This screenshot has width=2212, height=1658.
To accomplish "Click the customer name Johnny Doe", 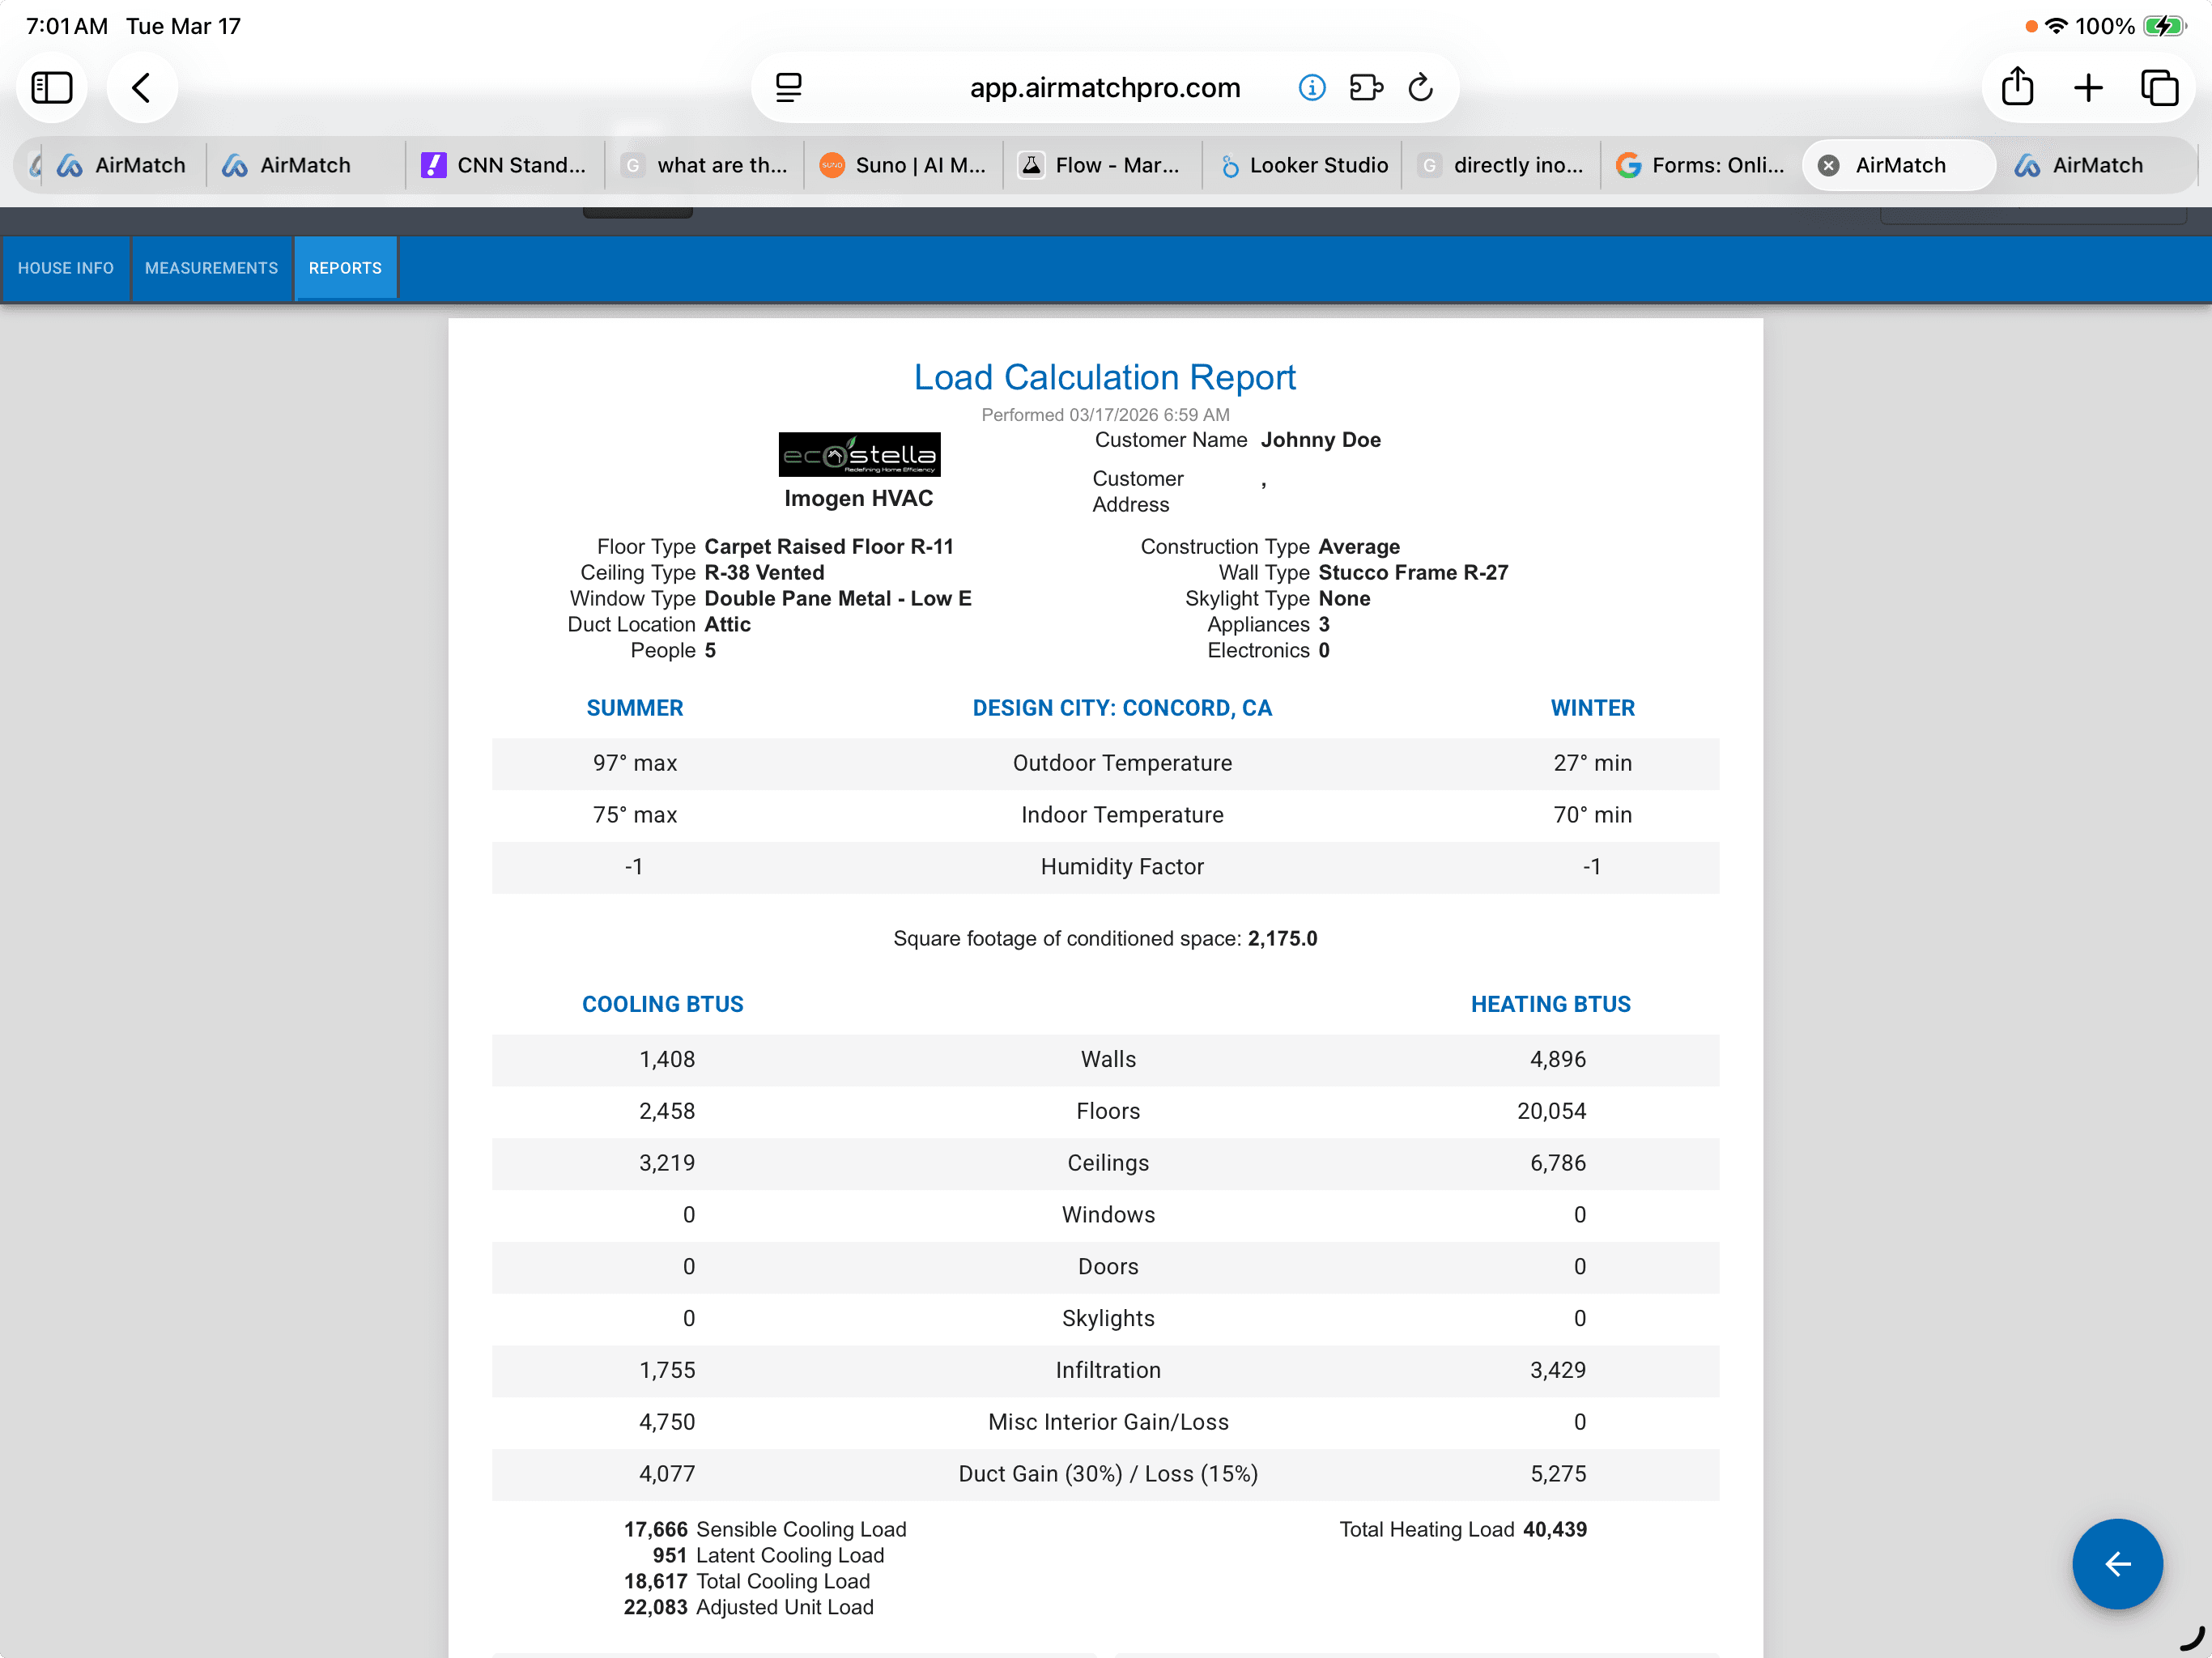I will click(x=1320, y=440).
